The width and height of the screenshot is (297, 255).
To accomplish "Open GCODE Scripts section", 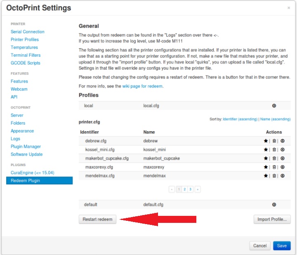I will (26, 63).
